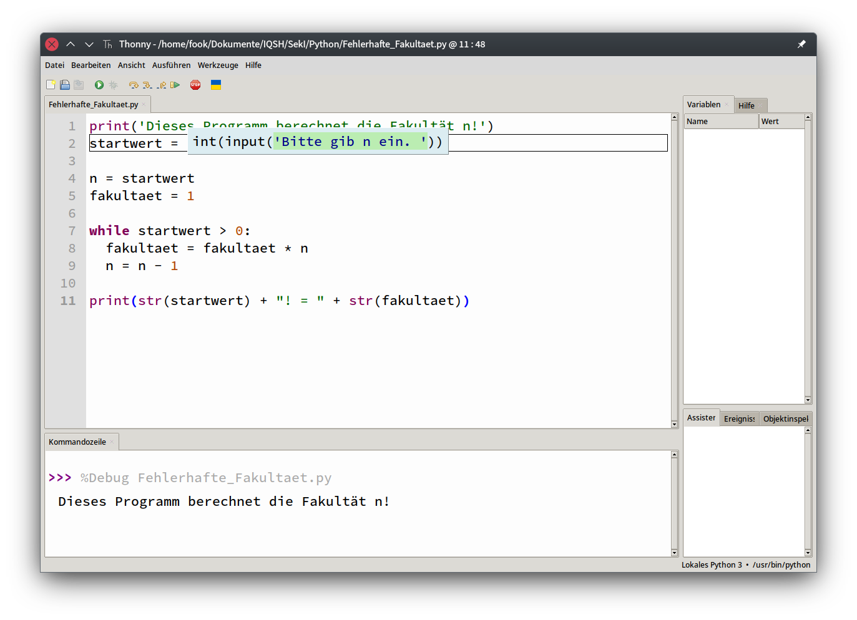
Task: Switch to the Objektinspektor tab
Action: pos(785,419)
